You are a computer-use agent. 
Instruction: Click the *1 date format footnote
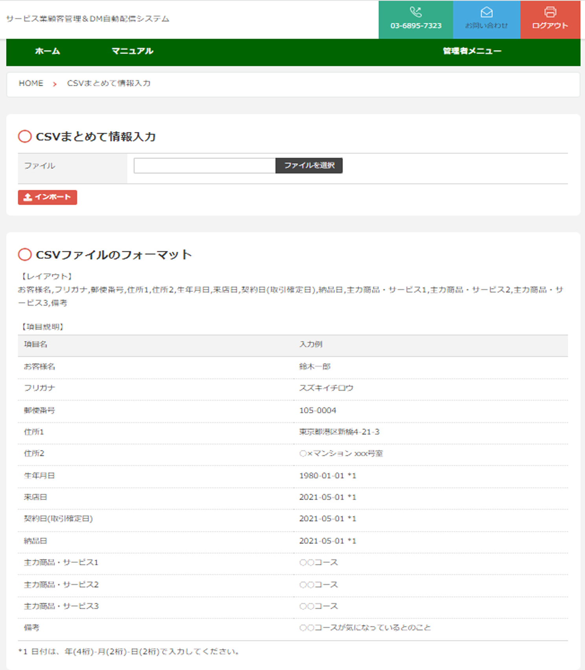[x=129, y=652]
